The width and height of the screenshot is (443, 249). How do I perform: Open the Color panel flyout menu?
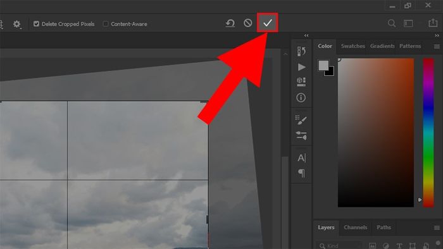[x=437, y=46]
